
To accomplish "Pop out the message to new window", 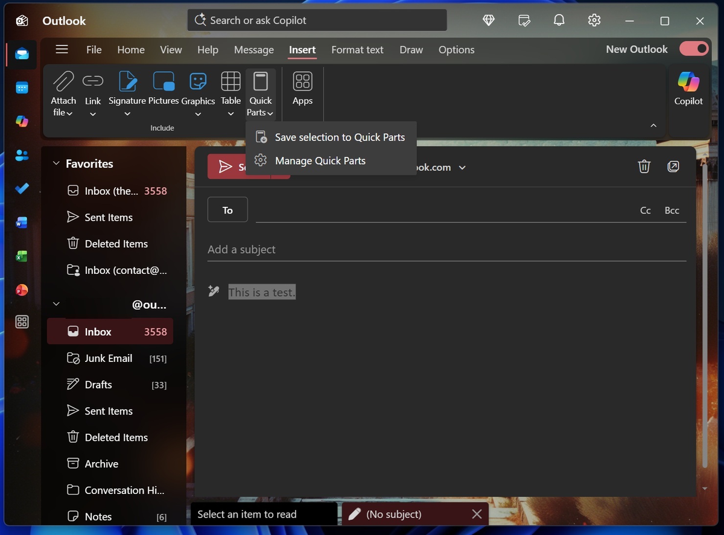I will 673,166.
